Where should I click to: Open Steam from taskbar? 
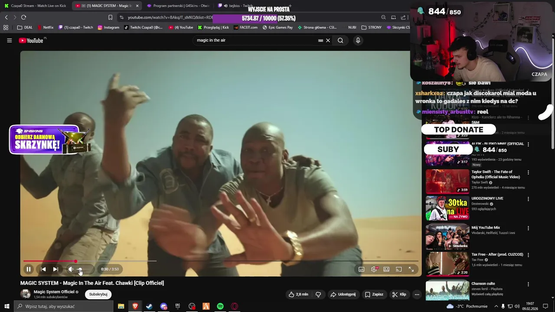tap(149, 306)
